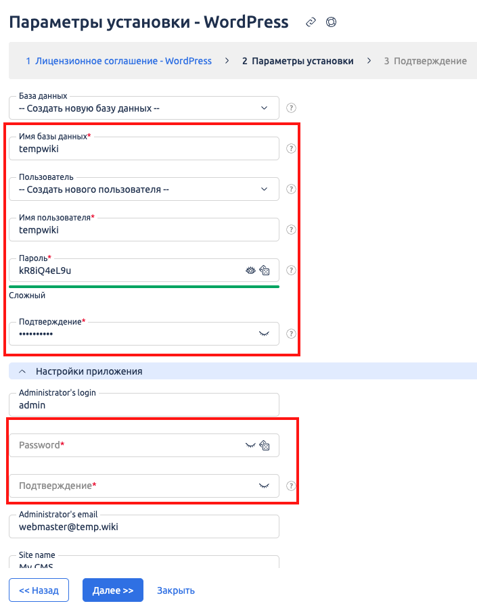Open the Пользователь dropdown
Image resolution: width=477 pixels, height=612 pixels.
pos(143,189)
